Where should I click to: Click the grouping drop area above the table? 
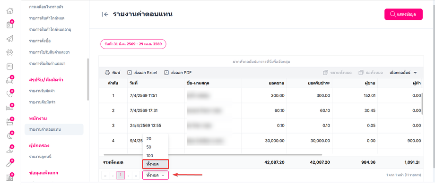coord(261,61)
